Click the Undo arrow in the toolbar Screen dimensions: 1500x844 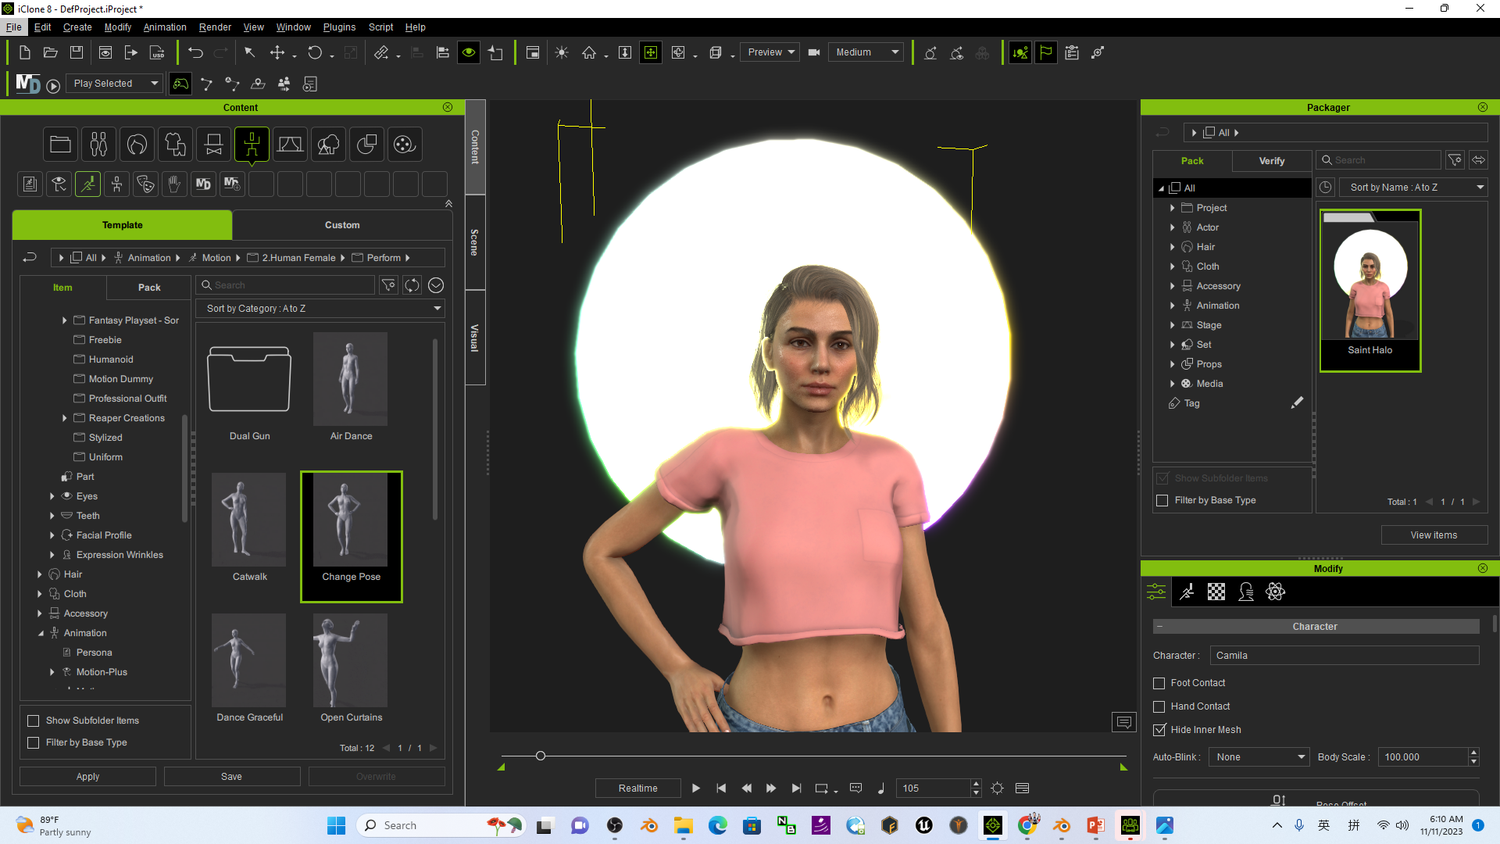tap(195, 53)
